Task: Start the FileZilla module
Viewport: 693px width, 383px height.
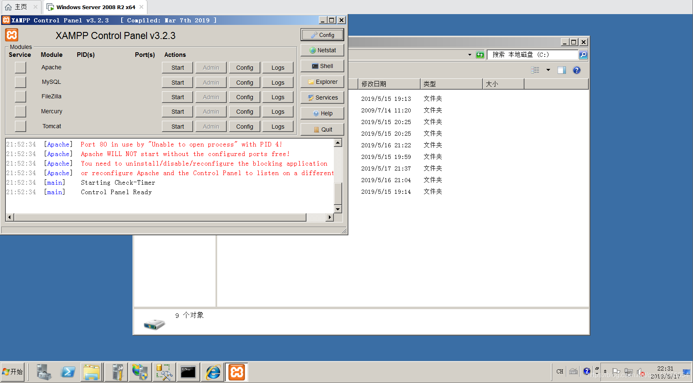Action: point(177,97)
